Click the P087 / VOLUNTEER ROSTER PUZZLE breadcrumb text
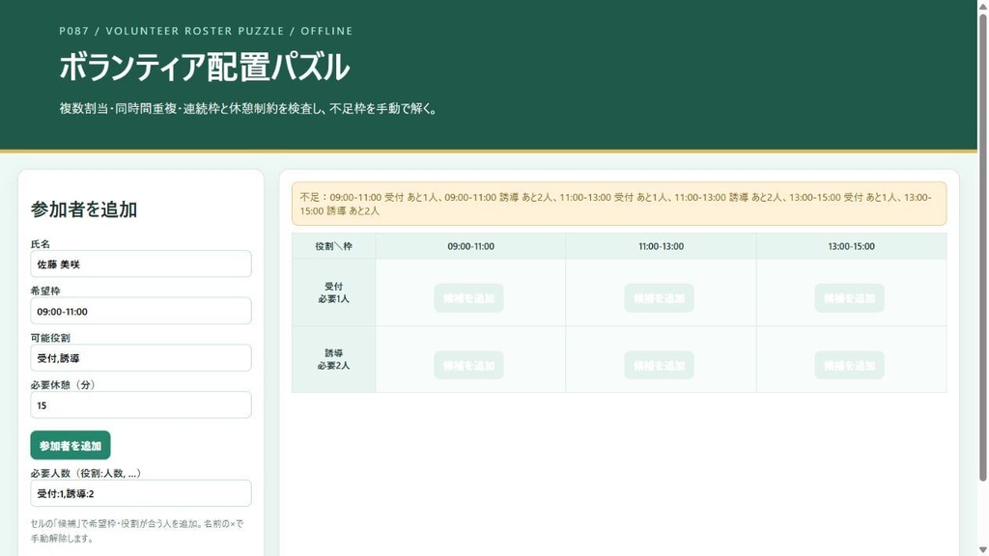989x556 pixels. click(206, 31)
